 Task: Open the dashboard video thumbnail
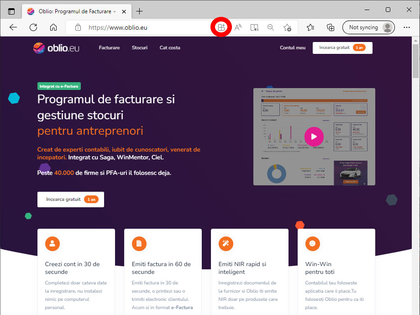[314, 136]
